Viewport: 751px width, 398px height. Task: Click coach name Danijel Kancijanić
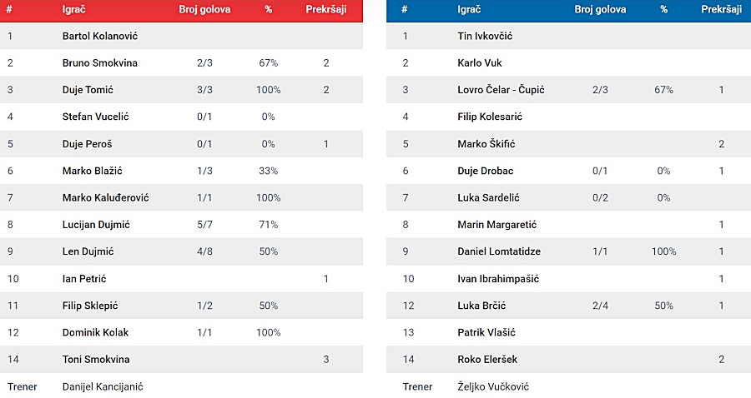pos(103,386)
